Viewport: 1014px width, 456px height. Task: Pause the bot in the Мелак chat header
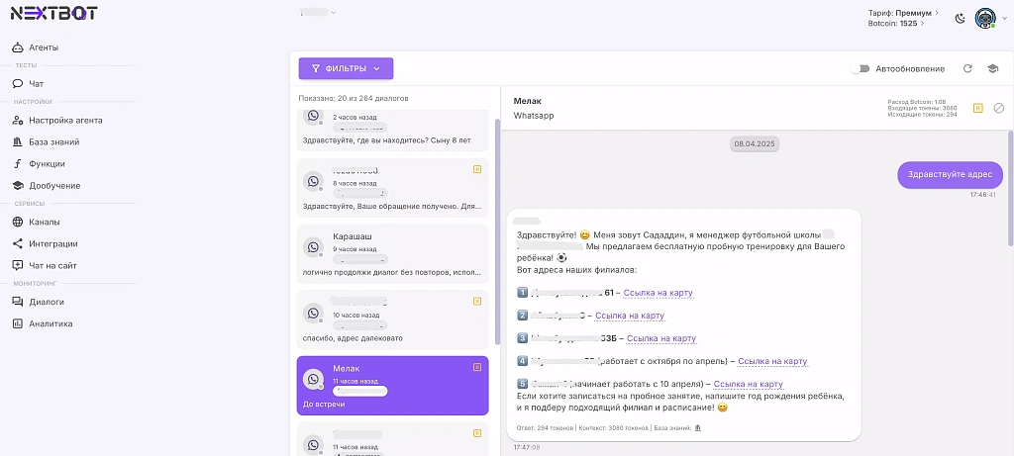click(x=978, y=108)
